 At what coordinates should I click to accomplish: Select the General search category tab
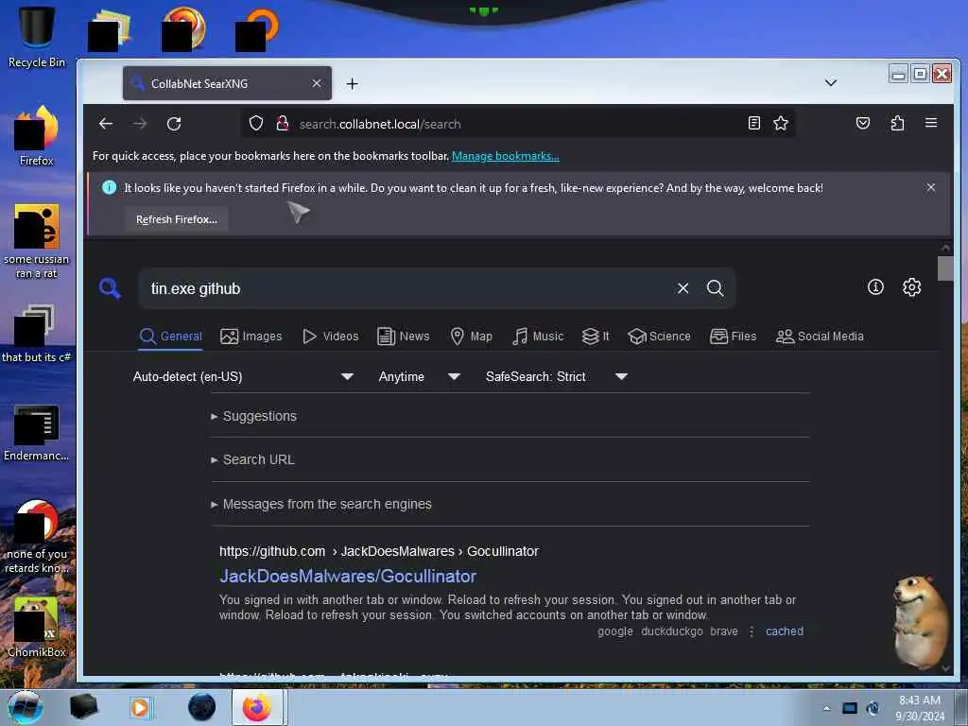pyautogui.click(x=170, y=337)
